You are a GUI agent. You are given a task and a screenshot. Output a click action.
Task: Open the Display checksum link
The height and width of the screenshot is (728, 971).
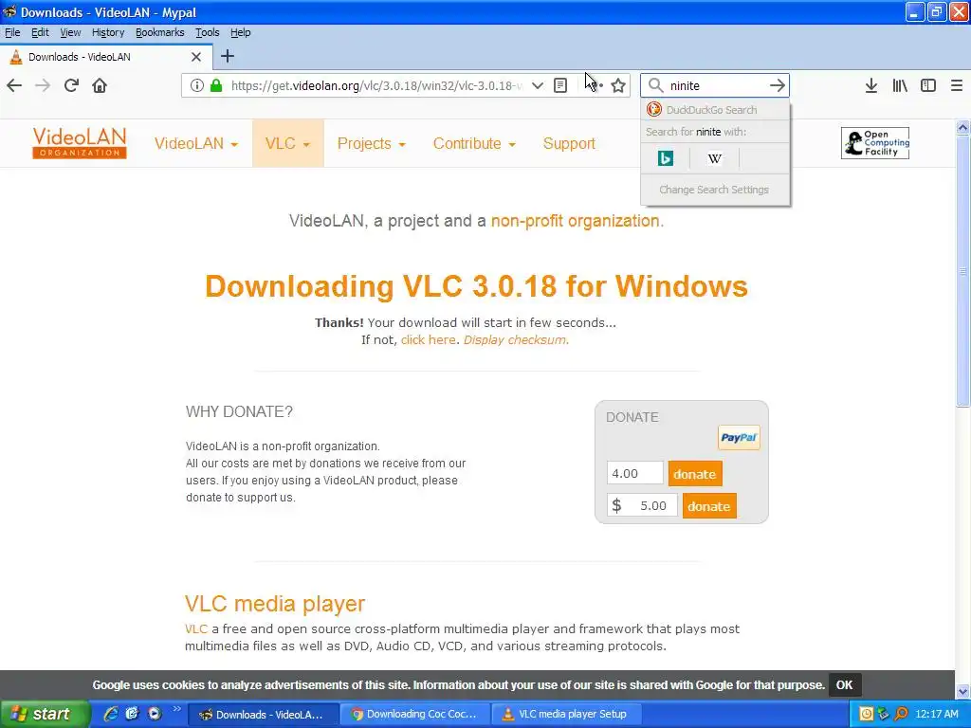click(515, 340)
